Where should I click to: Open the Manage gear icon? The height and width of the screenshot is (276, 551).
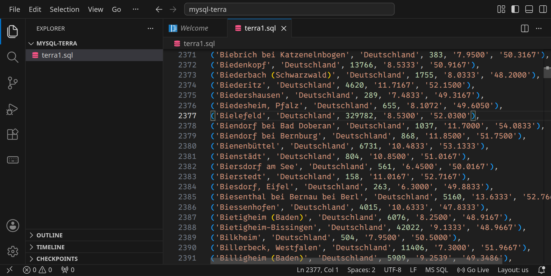13,252
